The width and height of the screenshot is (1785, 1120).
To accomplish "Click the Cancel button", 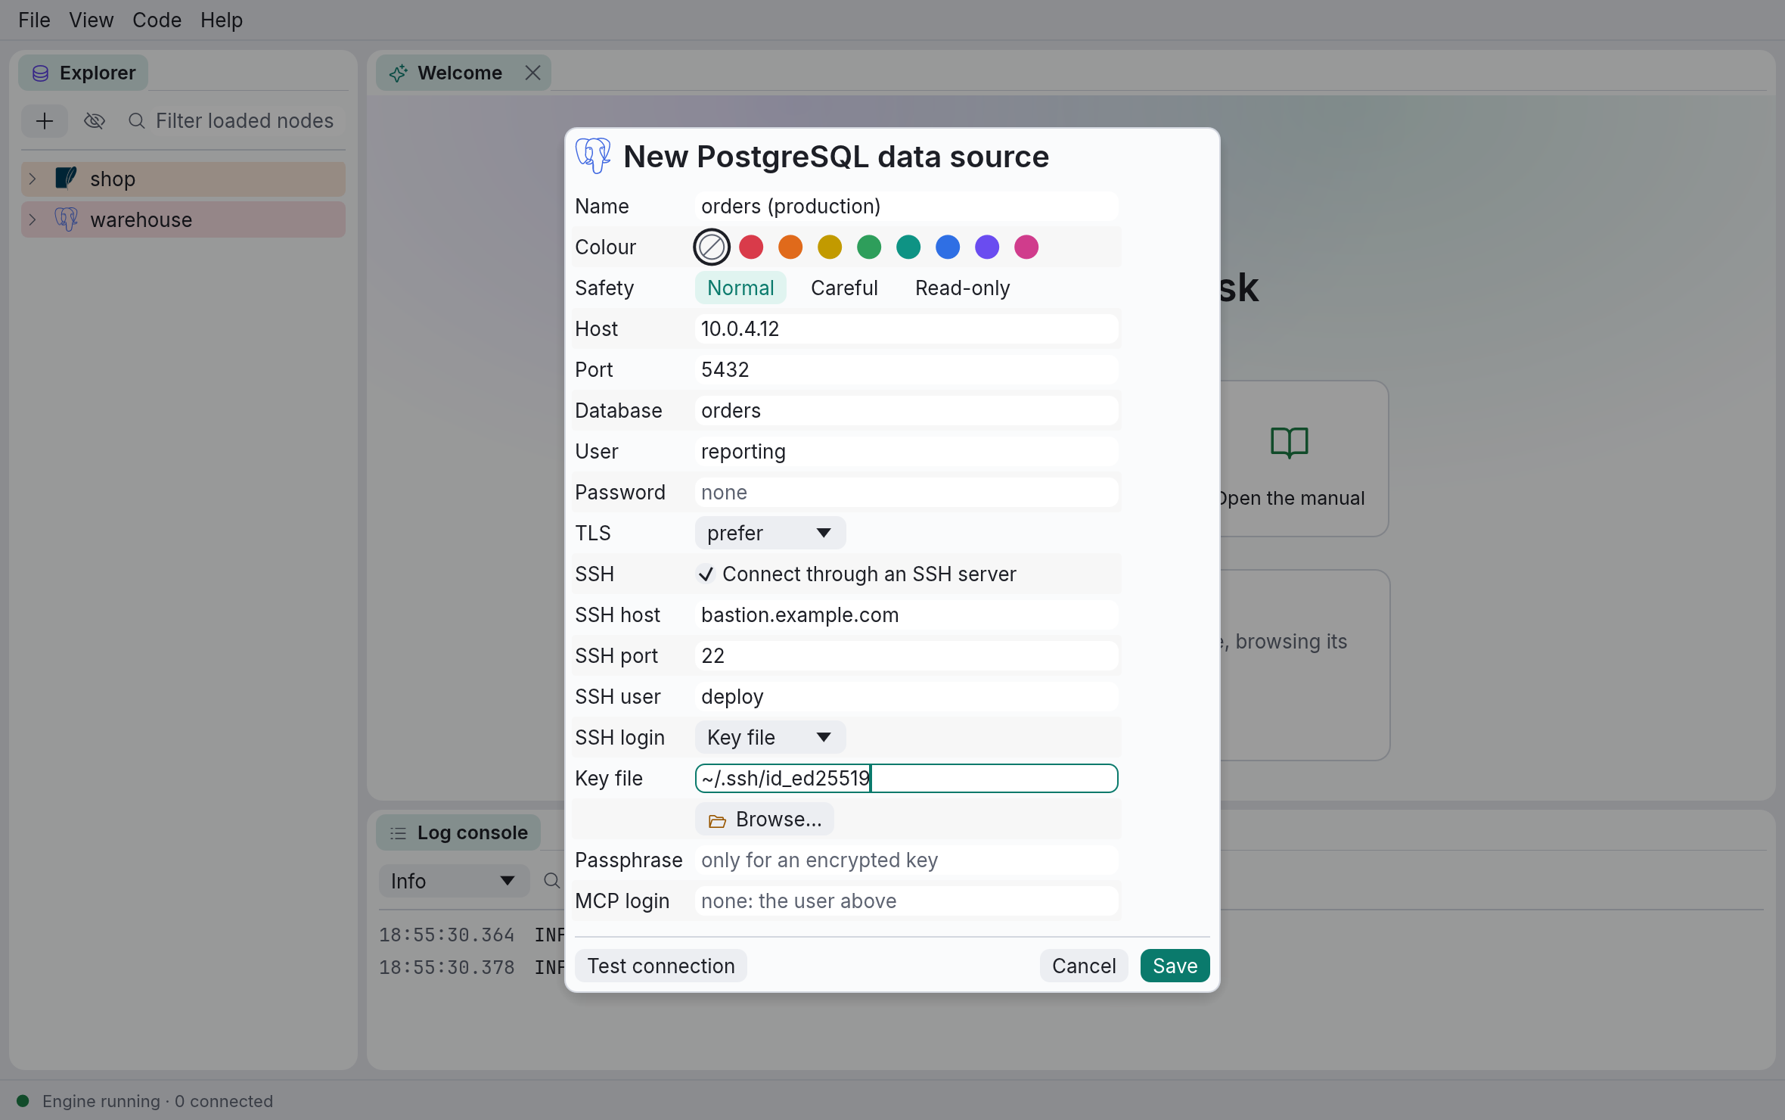I will point(1084,966).
